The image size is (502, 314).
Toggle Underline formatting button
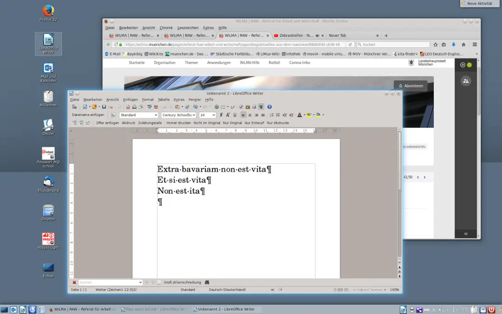tap(235, 115)
